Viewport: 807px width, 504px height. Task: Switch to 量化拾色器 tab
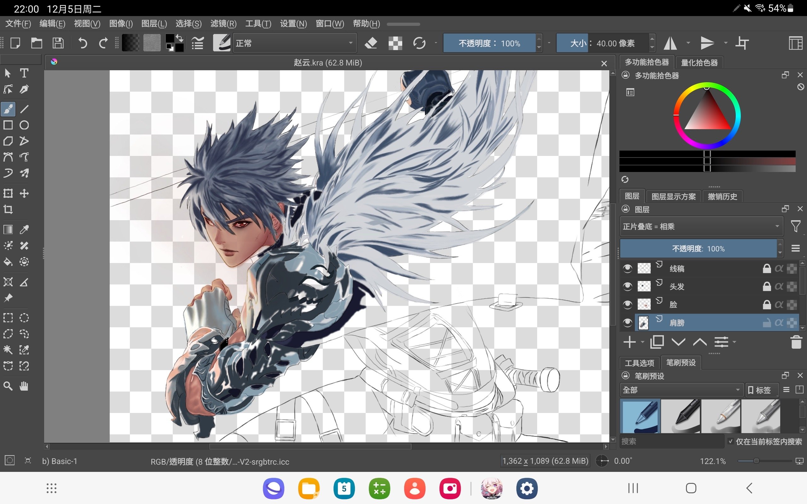pos(699,63)
